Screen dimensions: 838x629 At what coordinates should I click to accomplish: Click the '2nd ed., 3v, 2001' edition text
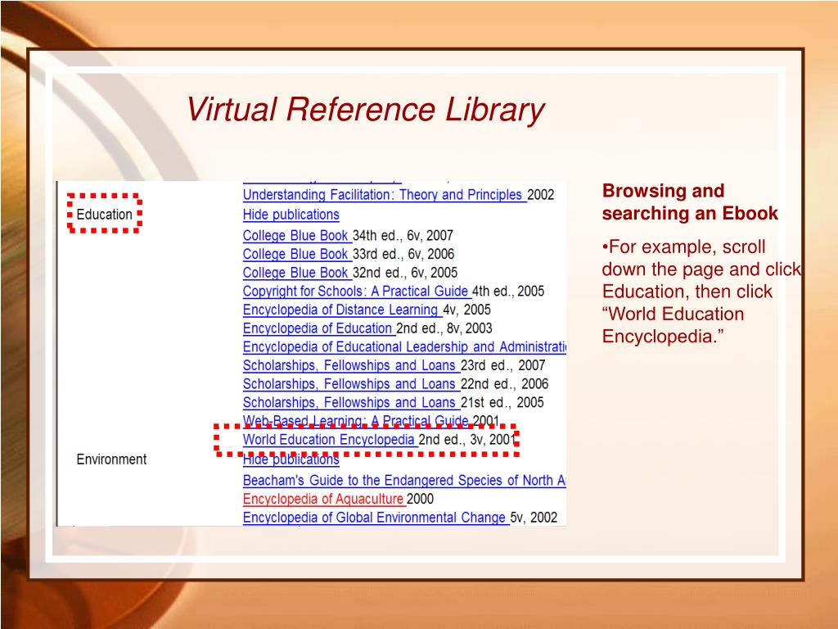466,440
